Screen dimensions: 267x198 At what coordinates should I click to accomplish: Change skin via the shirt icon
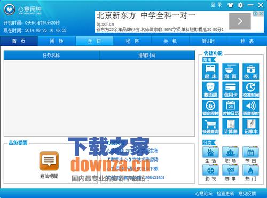(x=230, y=5)
